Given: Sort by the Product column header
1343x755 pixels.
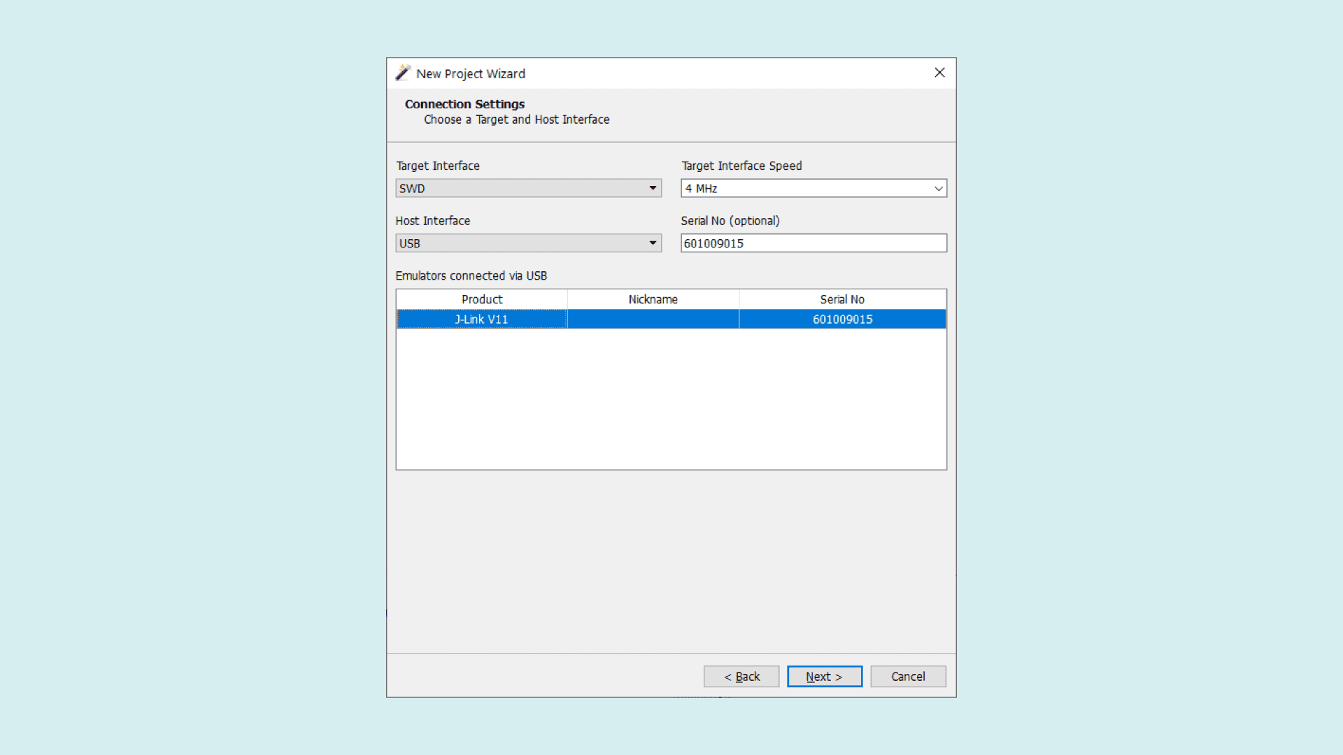Looking at the screenshot, I should [x=481, y=299].
